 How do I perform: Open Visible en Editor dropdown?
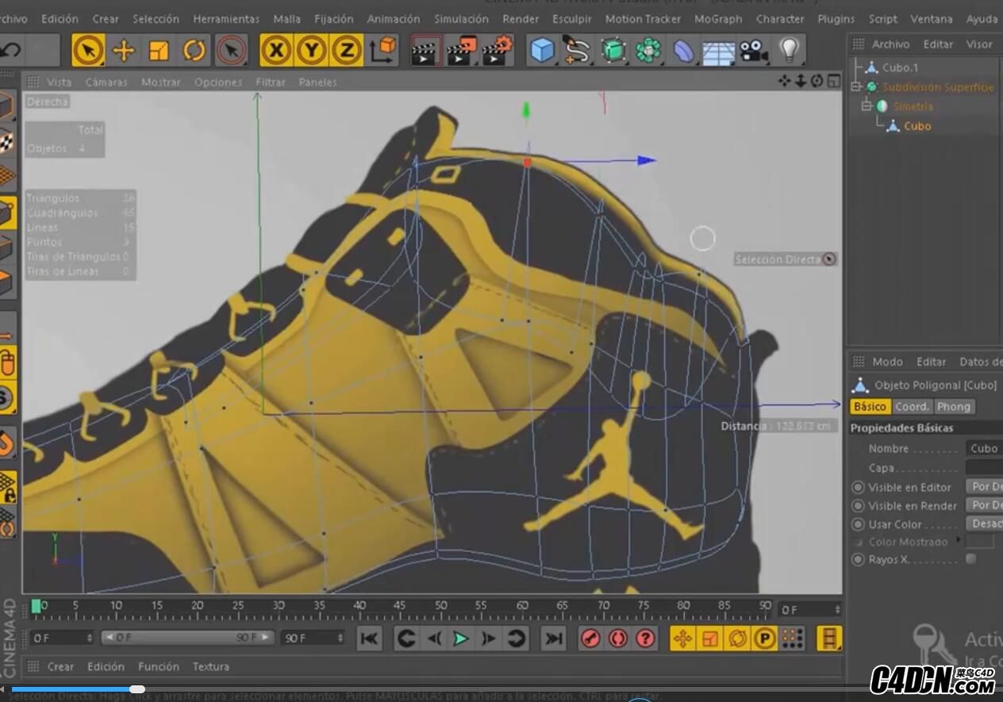984,486
